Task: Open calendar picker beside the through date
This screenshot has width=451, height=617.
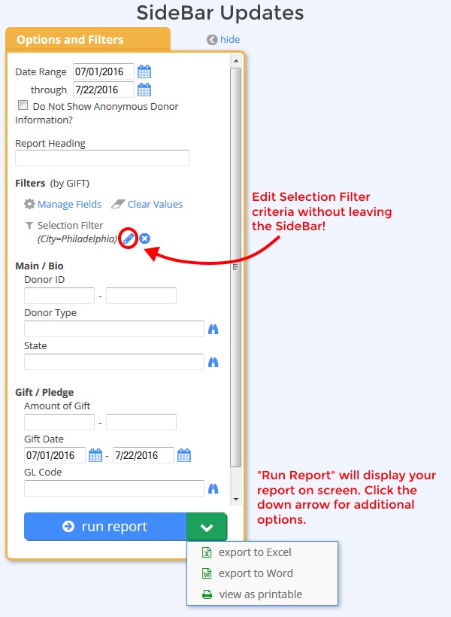Action: tap(144, 90)
